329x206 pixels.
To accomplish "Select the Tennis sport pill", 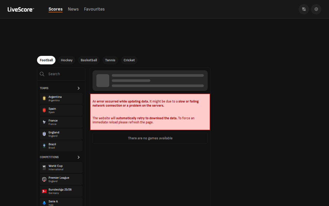I will click(110, 60).
